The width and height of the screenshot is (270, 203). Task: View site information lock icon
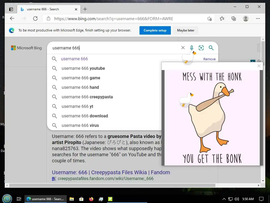[x=49, y=19]
